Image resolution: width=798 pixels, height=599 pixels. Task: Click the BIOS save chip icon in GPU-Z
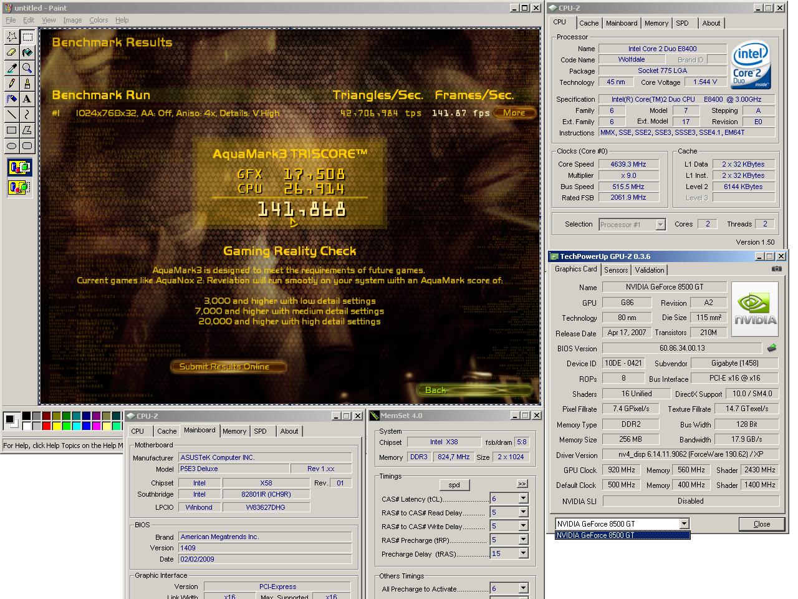click(772, 348)
